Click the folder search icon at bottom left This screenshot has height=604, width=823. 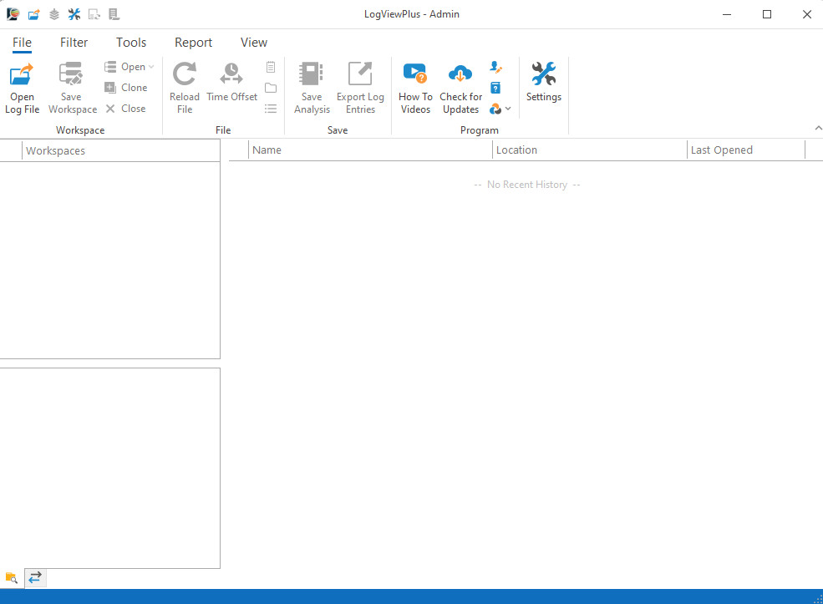(x=12, y=578)
